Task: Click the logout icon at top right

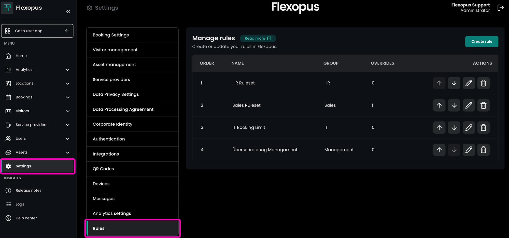Action: [500, 8]
